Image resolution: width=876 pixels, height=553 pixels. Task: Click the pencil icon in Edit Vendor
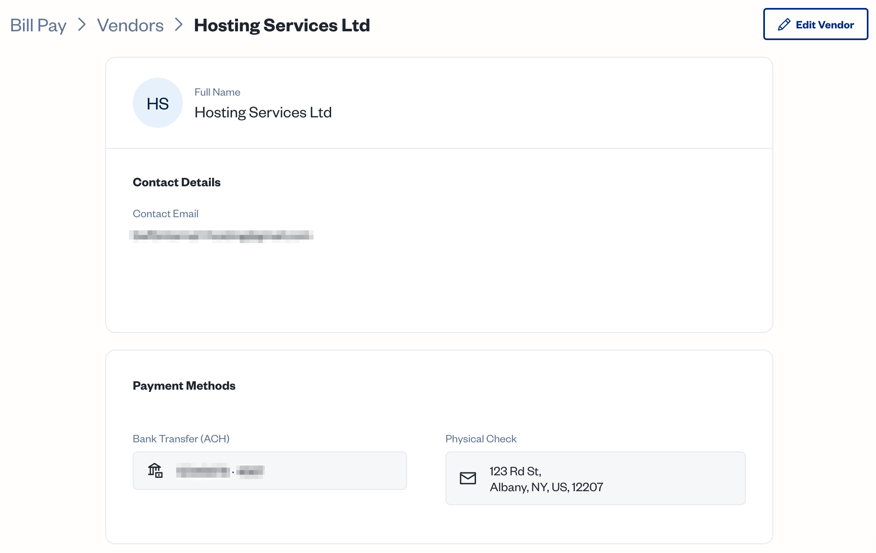click(784, 25)
